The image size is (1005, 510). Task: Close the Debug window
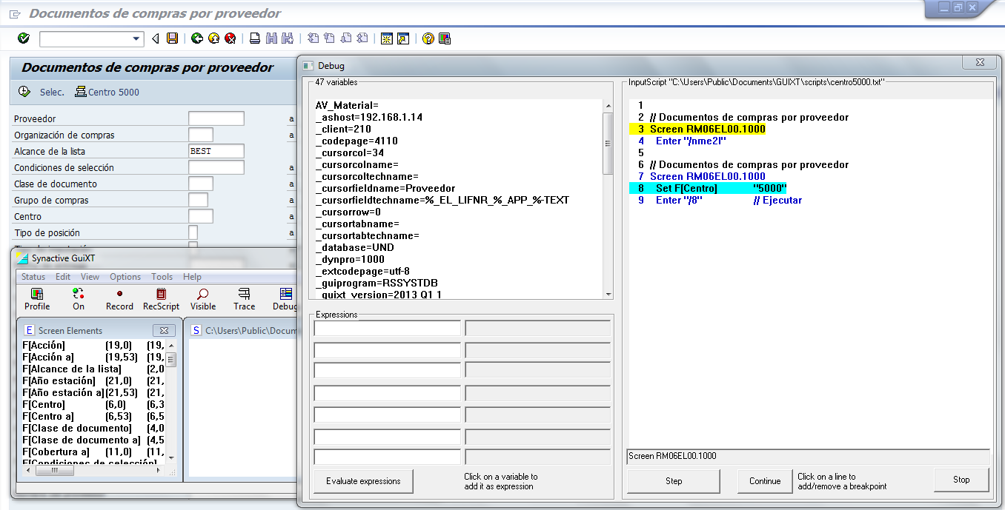click(978, 64)
